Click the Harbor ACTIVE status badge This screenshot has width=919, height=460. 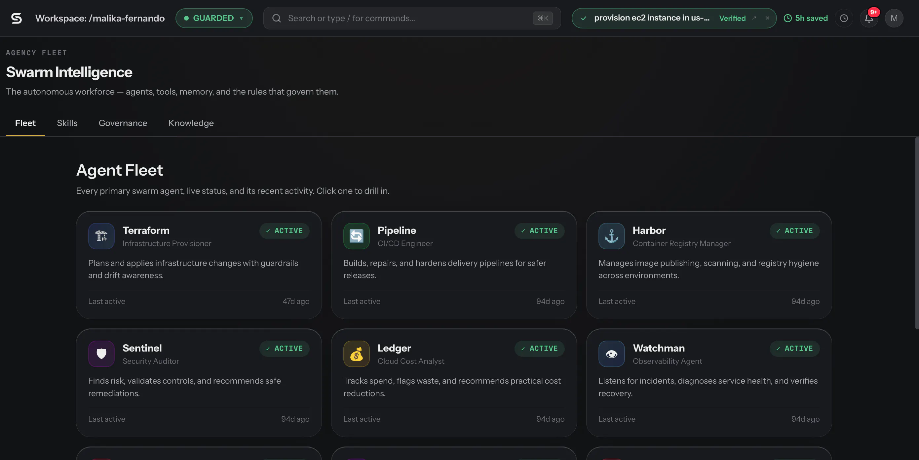794,231
